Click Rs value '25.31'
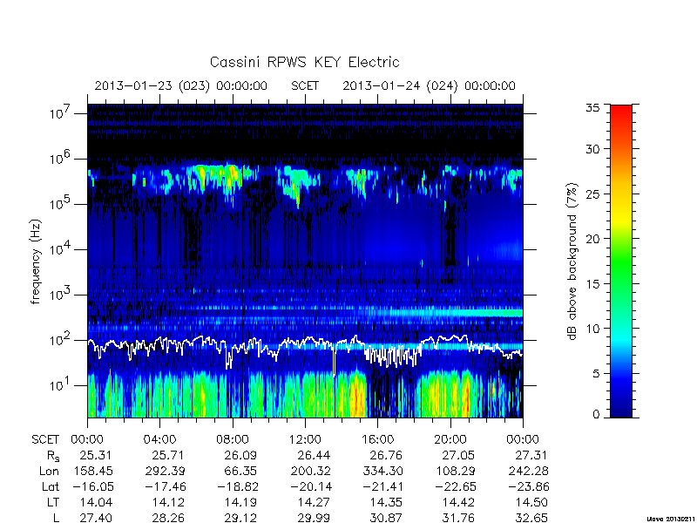Image resolution: width=697 pixels, height=523 pixels. pyautogui.click(x=96, y=455)
